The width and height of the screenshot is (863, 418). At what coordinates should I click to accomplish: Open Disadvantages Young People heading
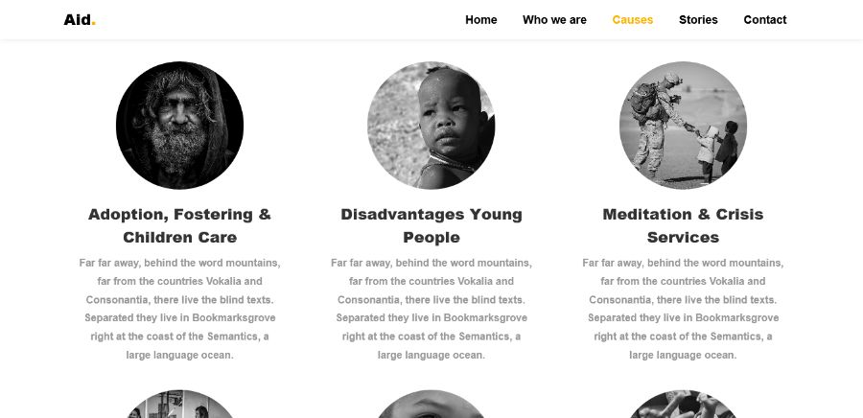pyautogui.click(x=431, y=225)
